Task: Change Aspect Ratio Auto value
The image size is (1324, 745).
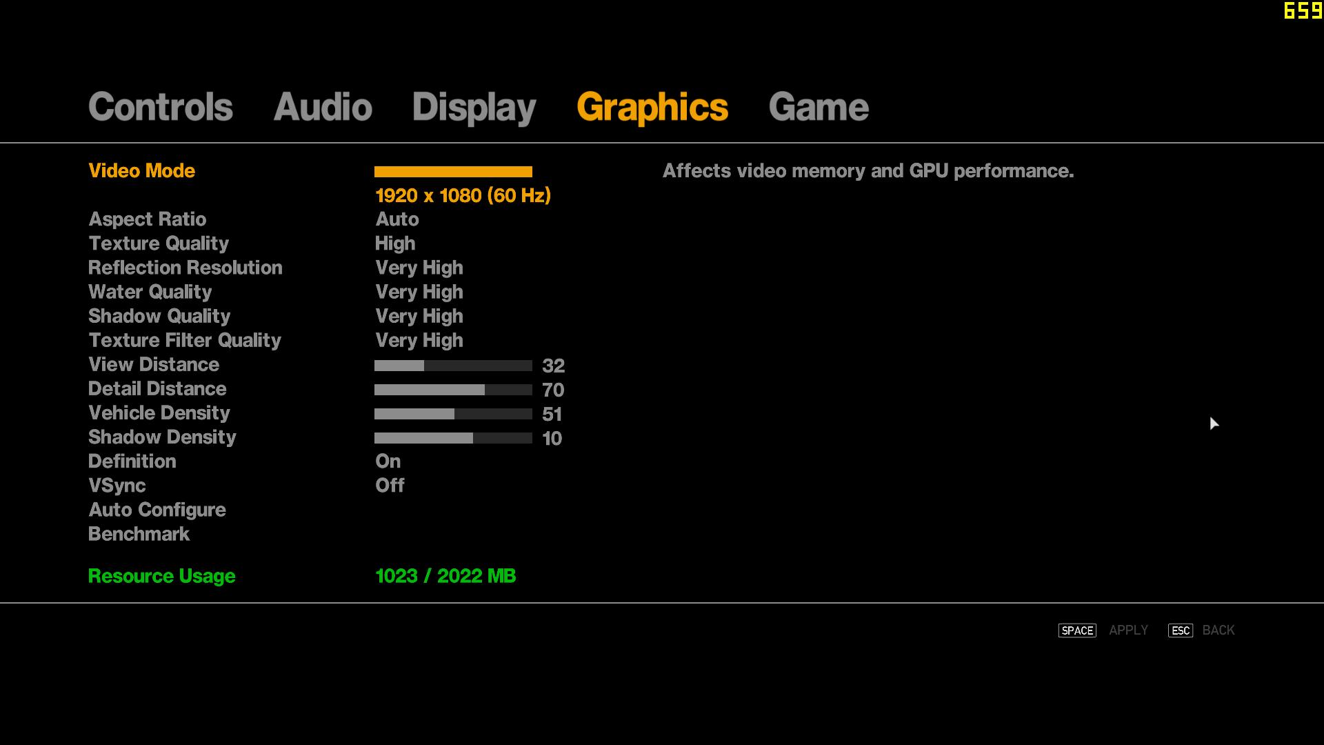Action: (397, 219)
